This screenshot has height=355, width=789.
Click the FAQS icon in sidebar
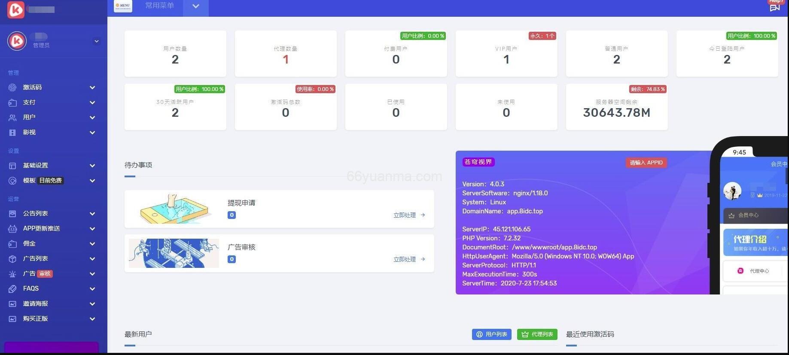(12, 289)
